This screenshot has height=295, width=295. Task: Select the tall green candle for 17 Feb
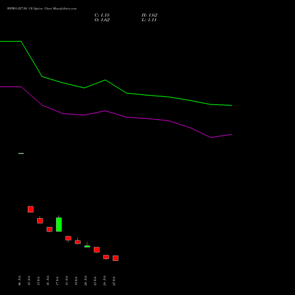click(x=59, y=224)
